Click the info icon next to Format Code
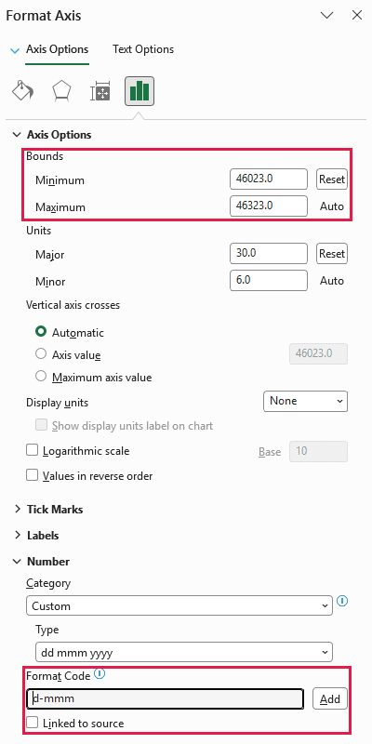This screenshot has width=372, height=744. [x=100, y=673]
